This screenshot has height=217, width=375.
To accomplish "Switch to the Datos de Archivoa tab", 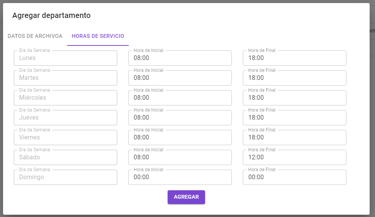I will click(x=35, y=36).
